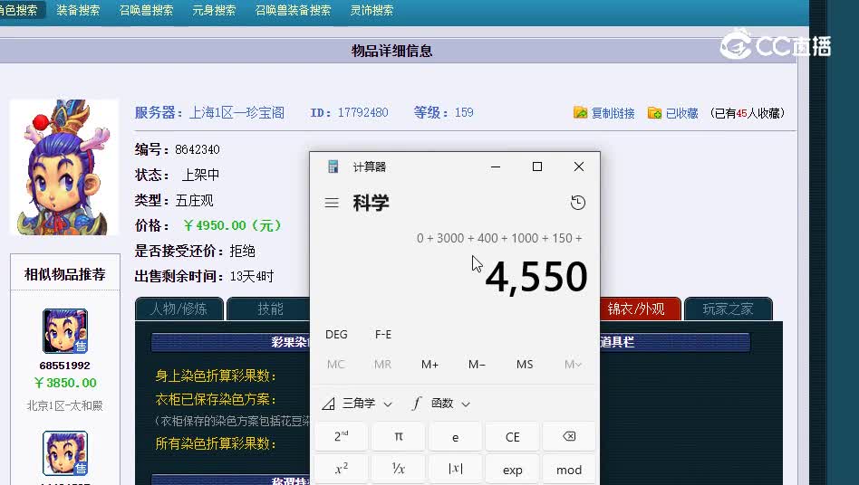This screenshot has width=859, height=485.
Task: Click M− memory subtract button
Action: [x=477, y=364]
